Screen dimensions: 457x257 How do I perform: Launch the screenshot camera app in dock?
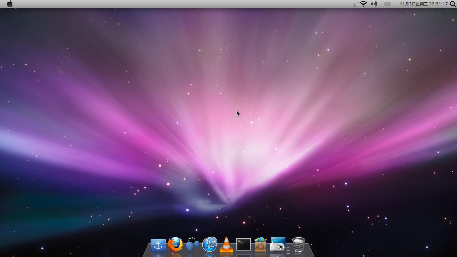(278, 244)
